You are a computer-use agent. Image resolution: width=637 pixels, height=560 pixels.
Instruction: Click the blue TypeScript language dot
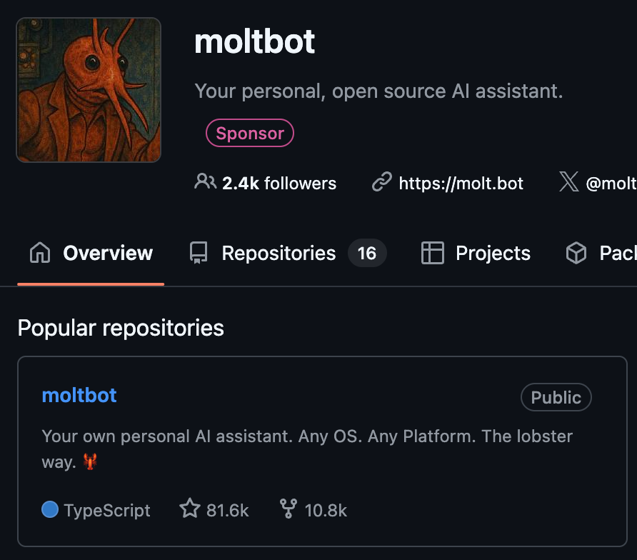tap(50, 509)
